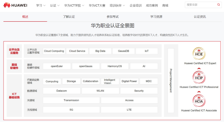The image size is (224, 122).
Task: Open the Intelligent Vision certification
Action: pyautogui.click(x=110, y=81)
